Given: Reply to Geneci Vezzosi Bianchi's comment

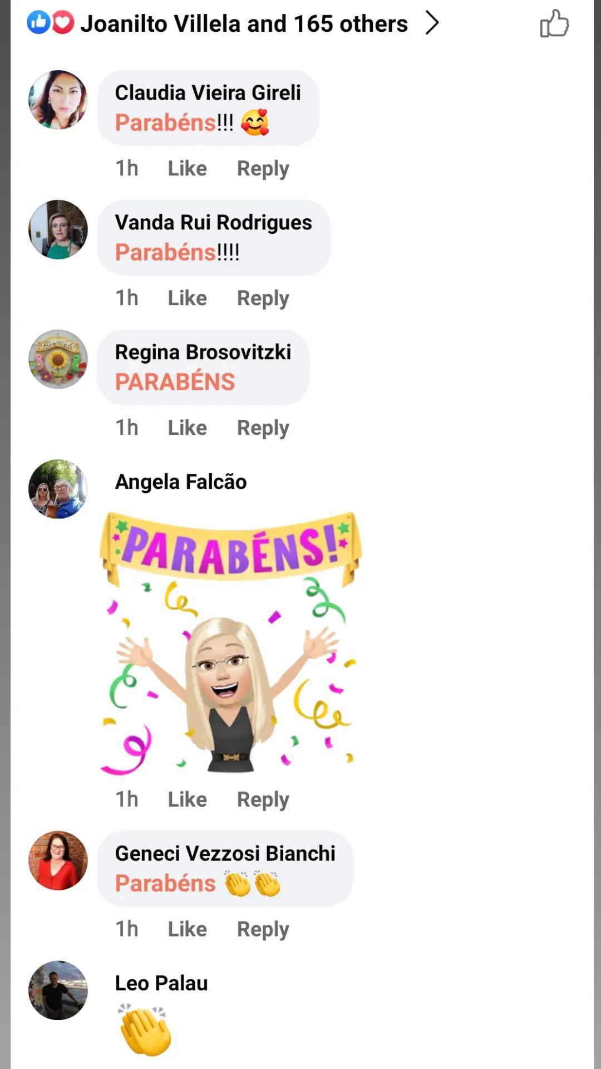Looking at the screenshot, I should click(263, 929).
